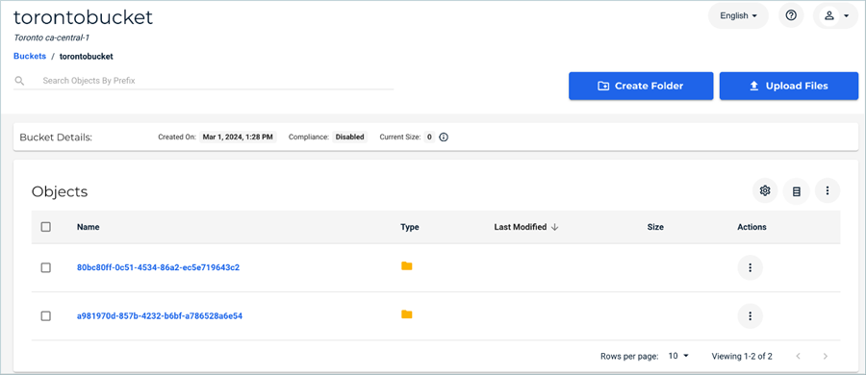Open the user account profile icon
866x375 pixels.
pos(829,16)
